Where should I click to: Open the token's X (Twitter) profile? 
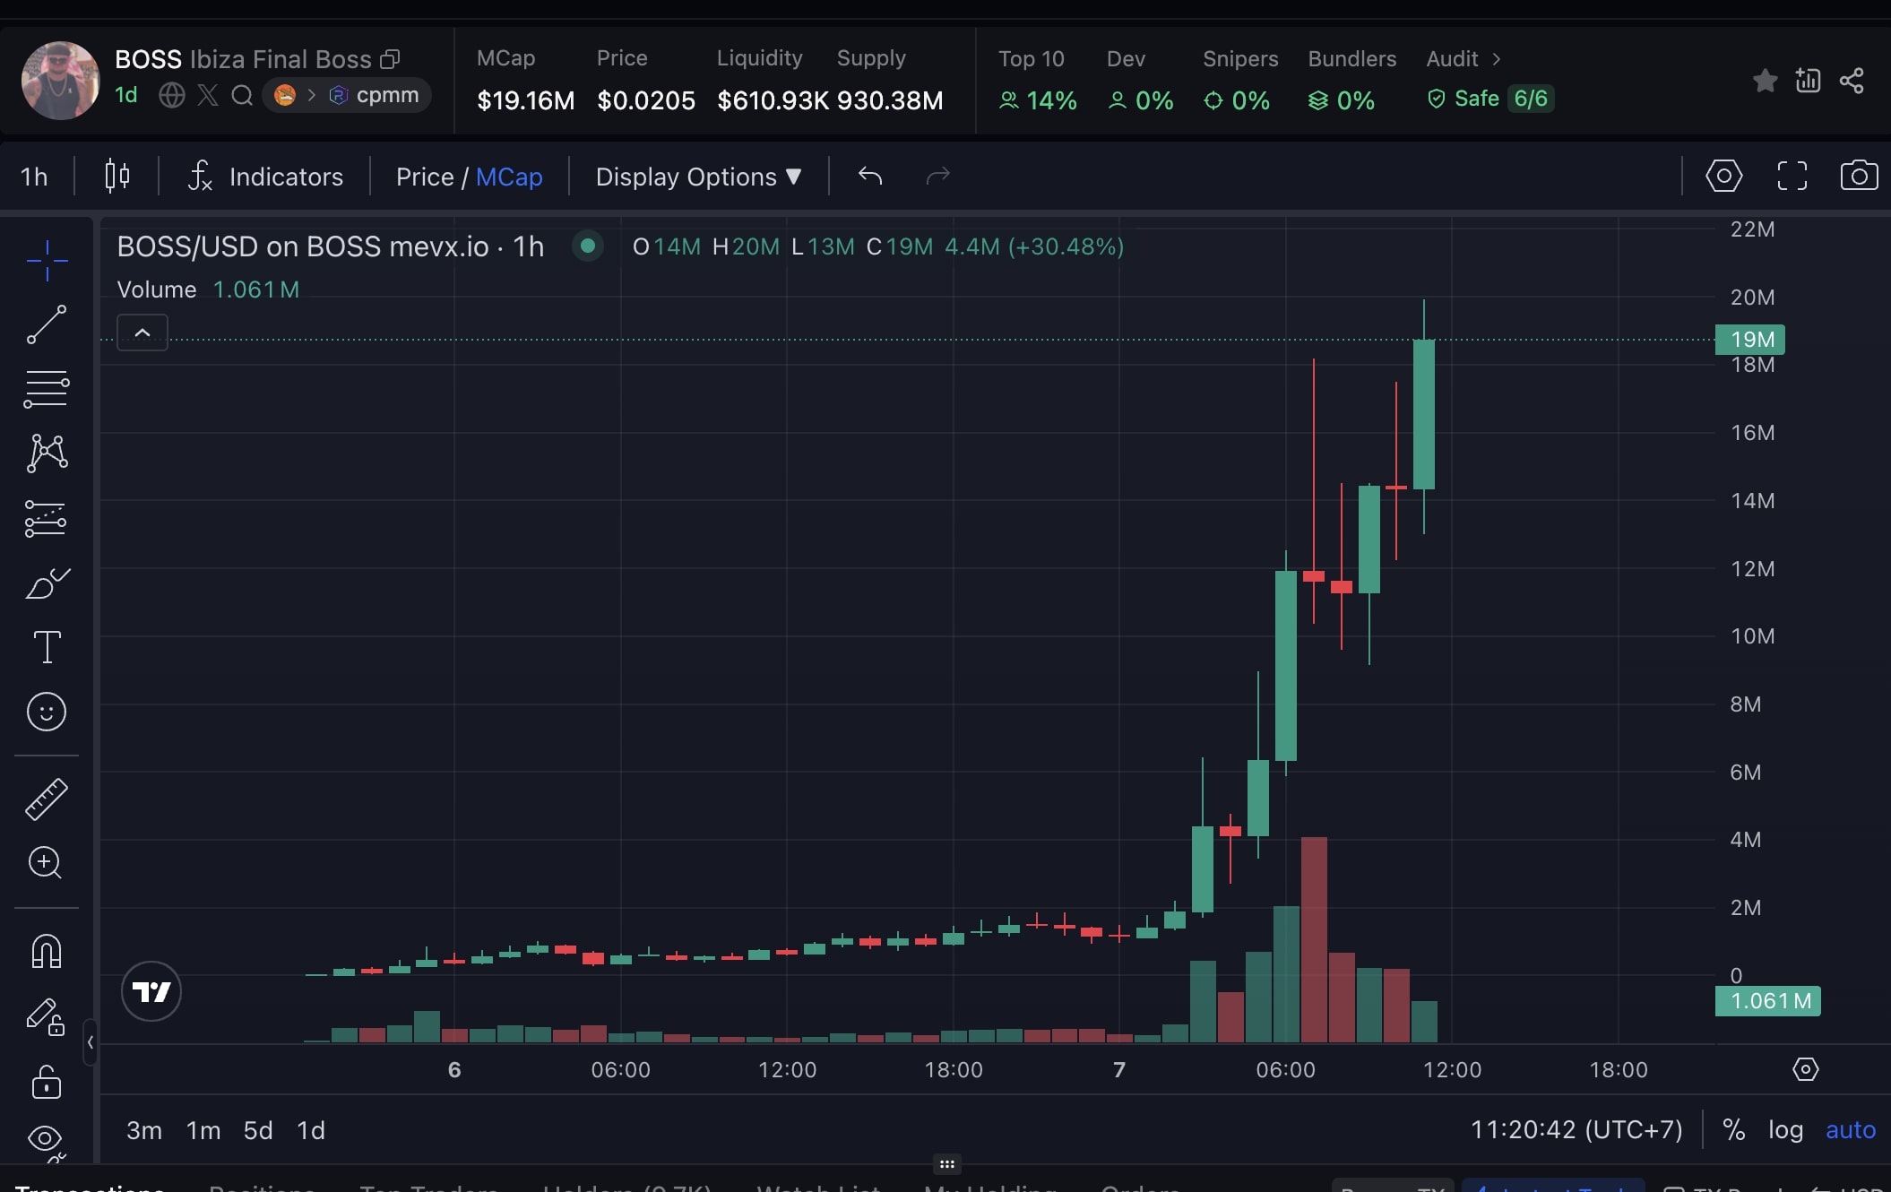pos(208,95)
